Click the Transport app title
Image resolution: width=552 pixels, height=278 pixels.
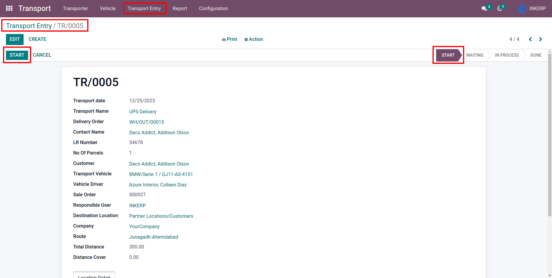pos(35,8)
